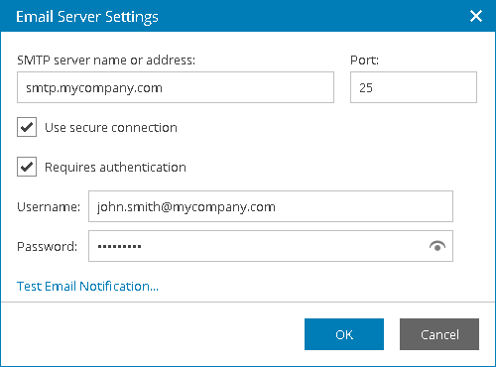Confirm settings with the OK button
The image size is (496, 367).
344,334
